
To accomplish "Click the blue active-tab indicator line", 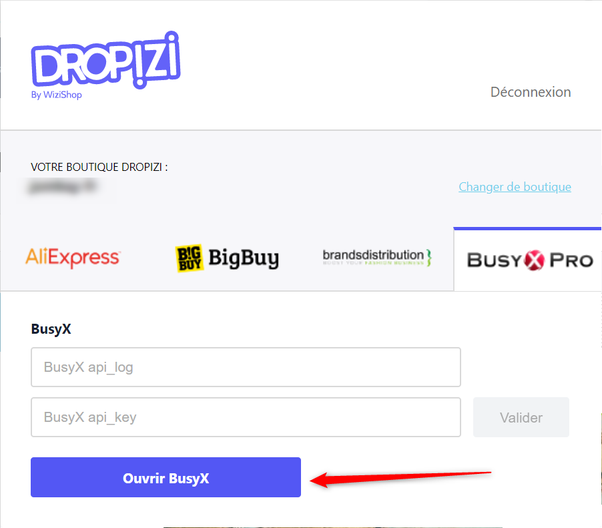I will (527, 228).
